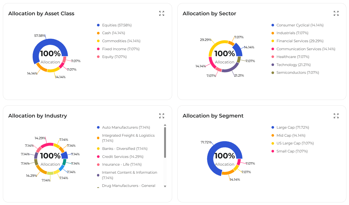Expand the Allocation by Industry chart
349x205 pixels.
click(x=162, y=116)
